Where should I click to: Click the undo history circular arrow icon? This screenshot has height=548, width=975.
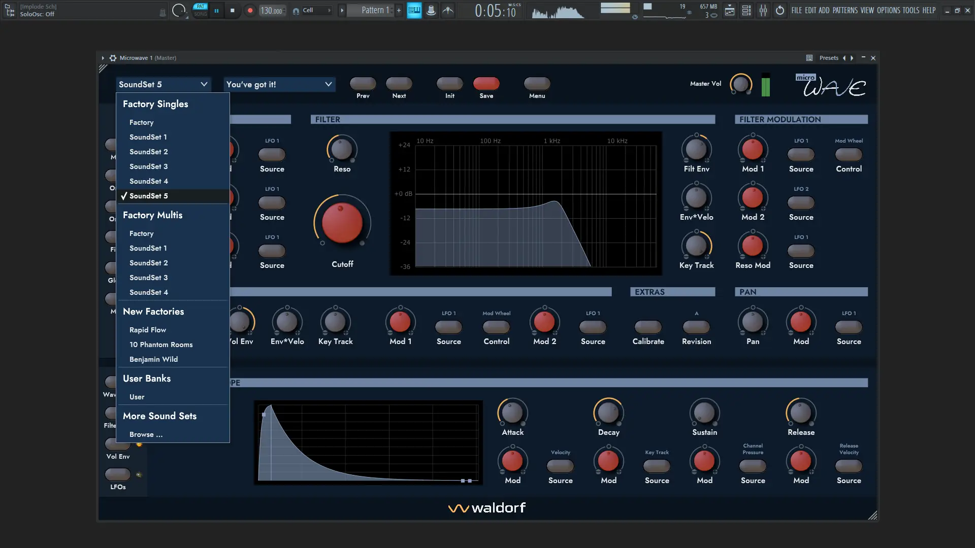point(780,10)
